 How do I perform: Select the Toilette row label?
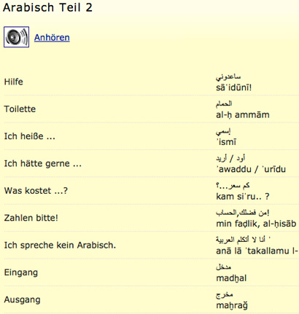20,109
